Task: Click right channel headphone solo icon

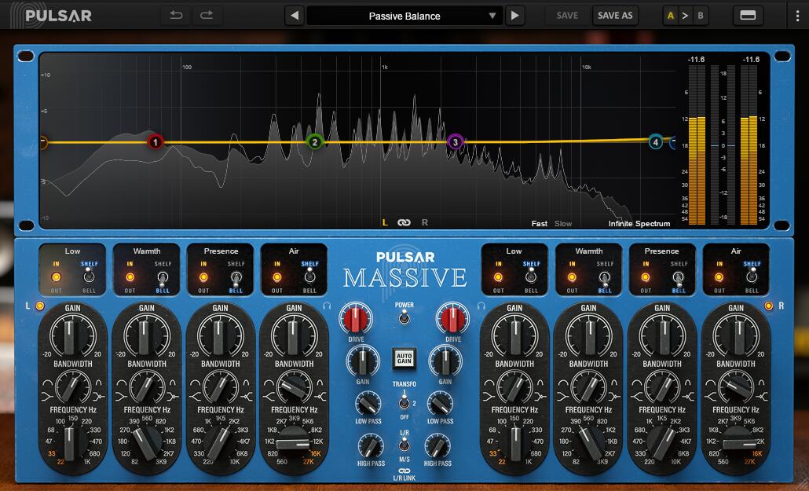Action: pos(481,306)
